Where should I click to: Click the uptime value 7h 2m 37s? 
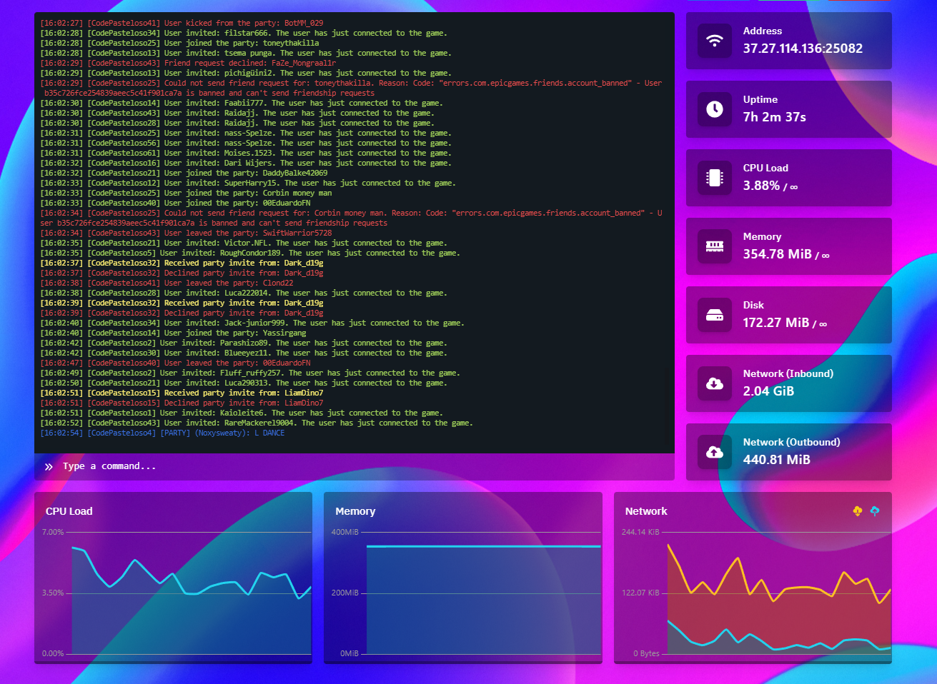point(775,117)
